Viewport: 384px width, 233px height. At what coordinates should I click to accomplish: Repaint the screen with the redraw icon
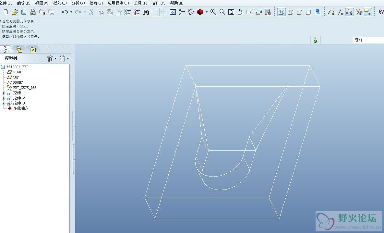pyautogui.click(x=173, y=12)
